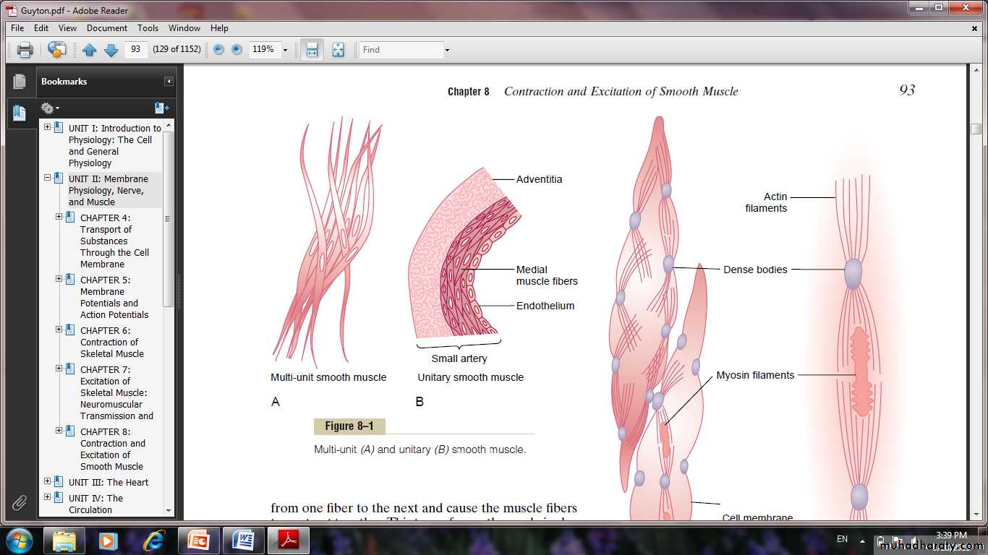Collapse the UNIT II bookmark tree

coord(48,178)
